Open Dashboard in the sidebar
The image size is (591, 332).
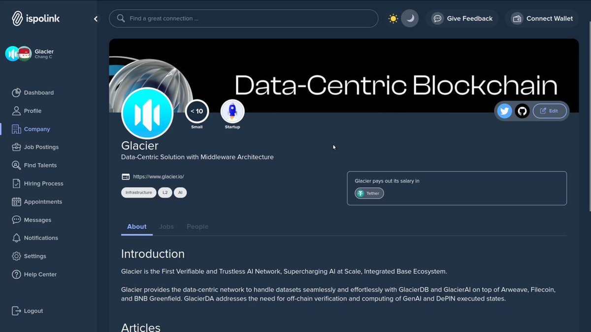click(x=33, y=92)
